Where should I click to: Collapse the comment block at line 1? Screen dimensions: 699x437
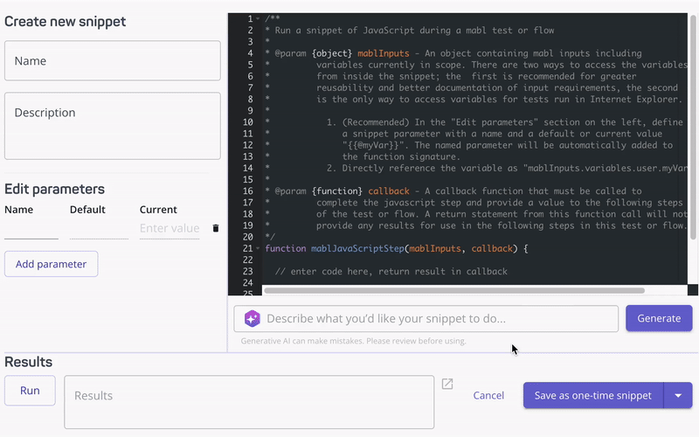pos(258,18)
